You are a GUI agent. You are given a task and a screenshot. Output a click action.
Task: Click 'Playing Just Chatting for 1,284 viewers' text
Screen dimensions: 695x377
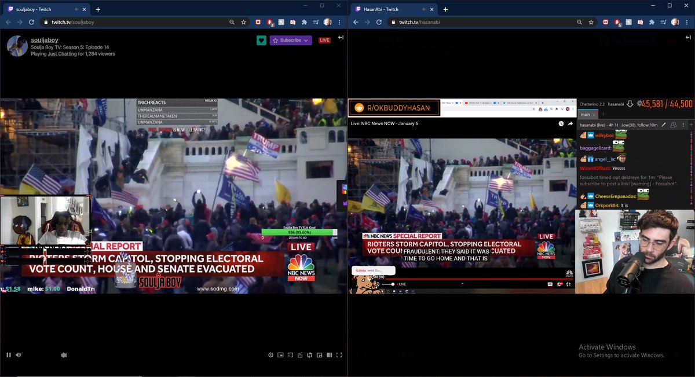coord(73,53)
